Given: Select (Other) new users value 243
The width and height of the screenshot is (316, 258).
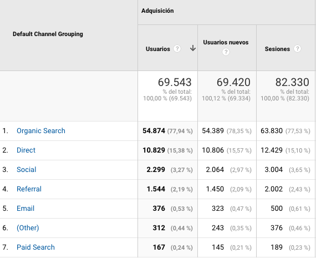Looking at the screenshot, I should [218, 227].
